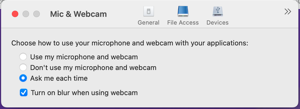Open the File Access tab label

183,23
